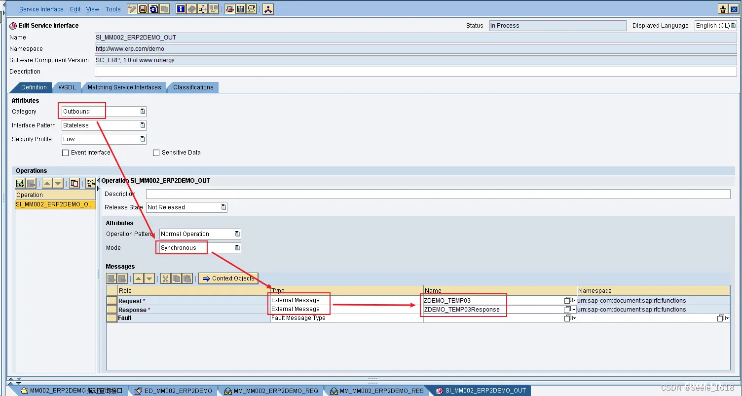Open the View menu
The height and width of the screenshot is (396, 742).
tap(93, 9)
